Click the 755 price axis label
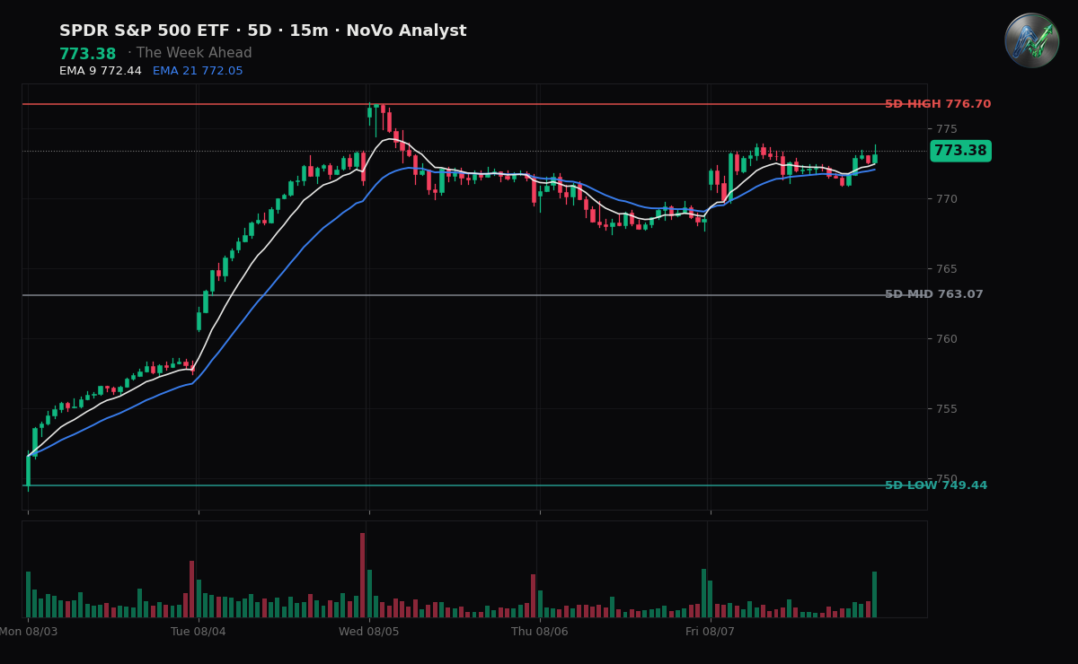The width and height of the screenshot is (1078, 664). (947, 409)
